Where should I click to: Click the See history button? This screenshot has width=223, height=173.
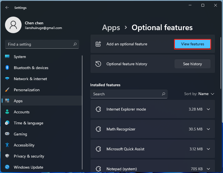click(x=192, y=64)
